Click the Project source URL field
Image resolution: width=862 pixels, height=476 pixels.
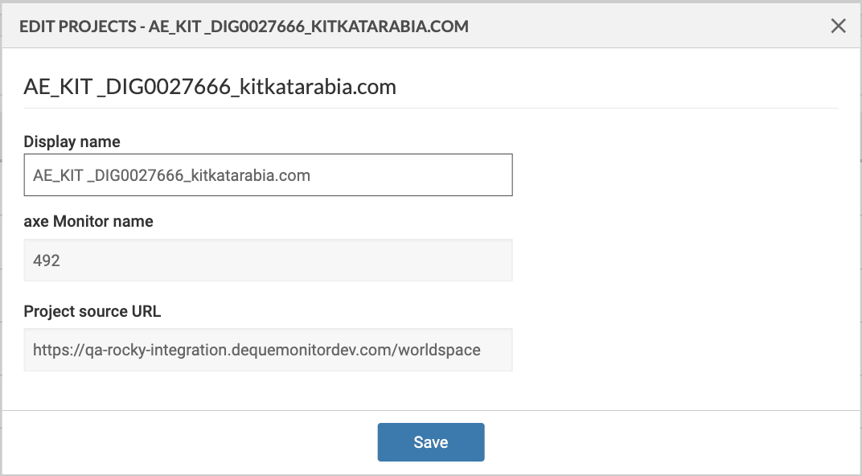click(x=268, y=350)
